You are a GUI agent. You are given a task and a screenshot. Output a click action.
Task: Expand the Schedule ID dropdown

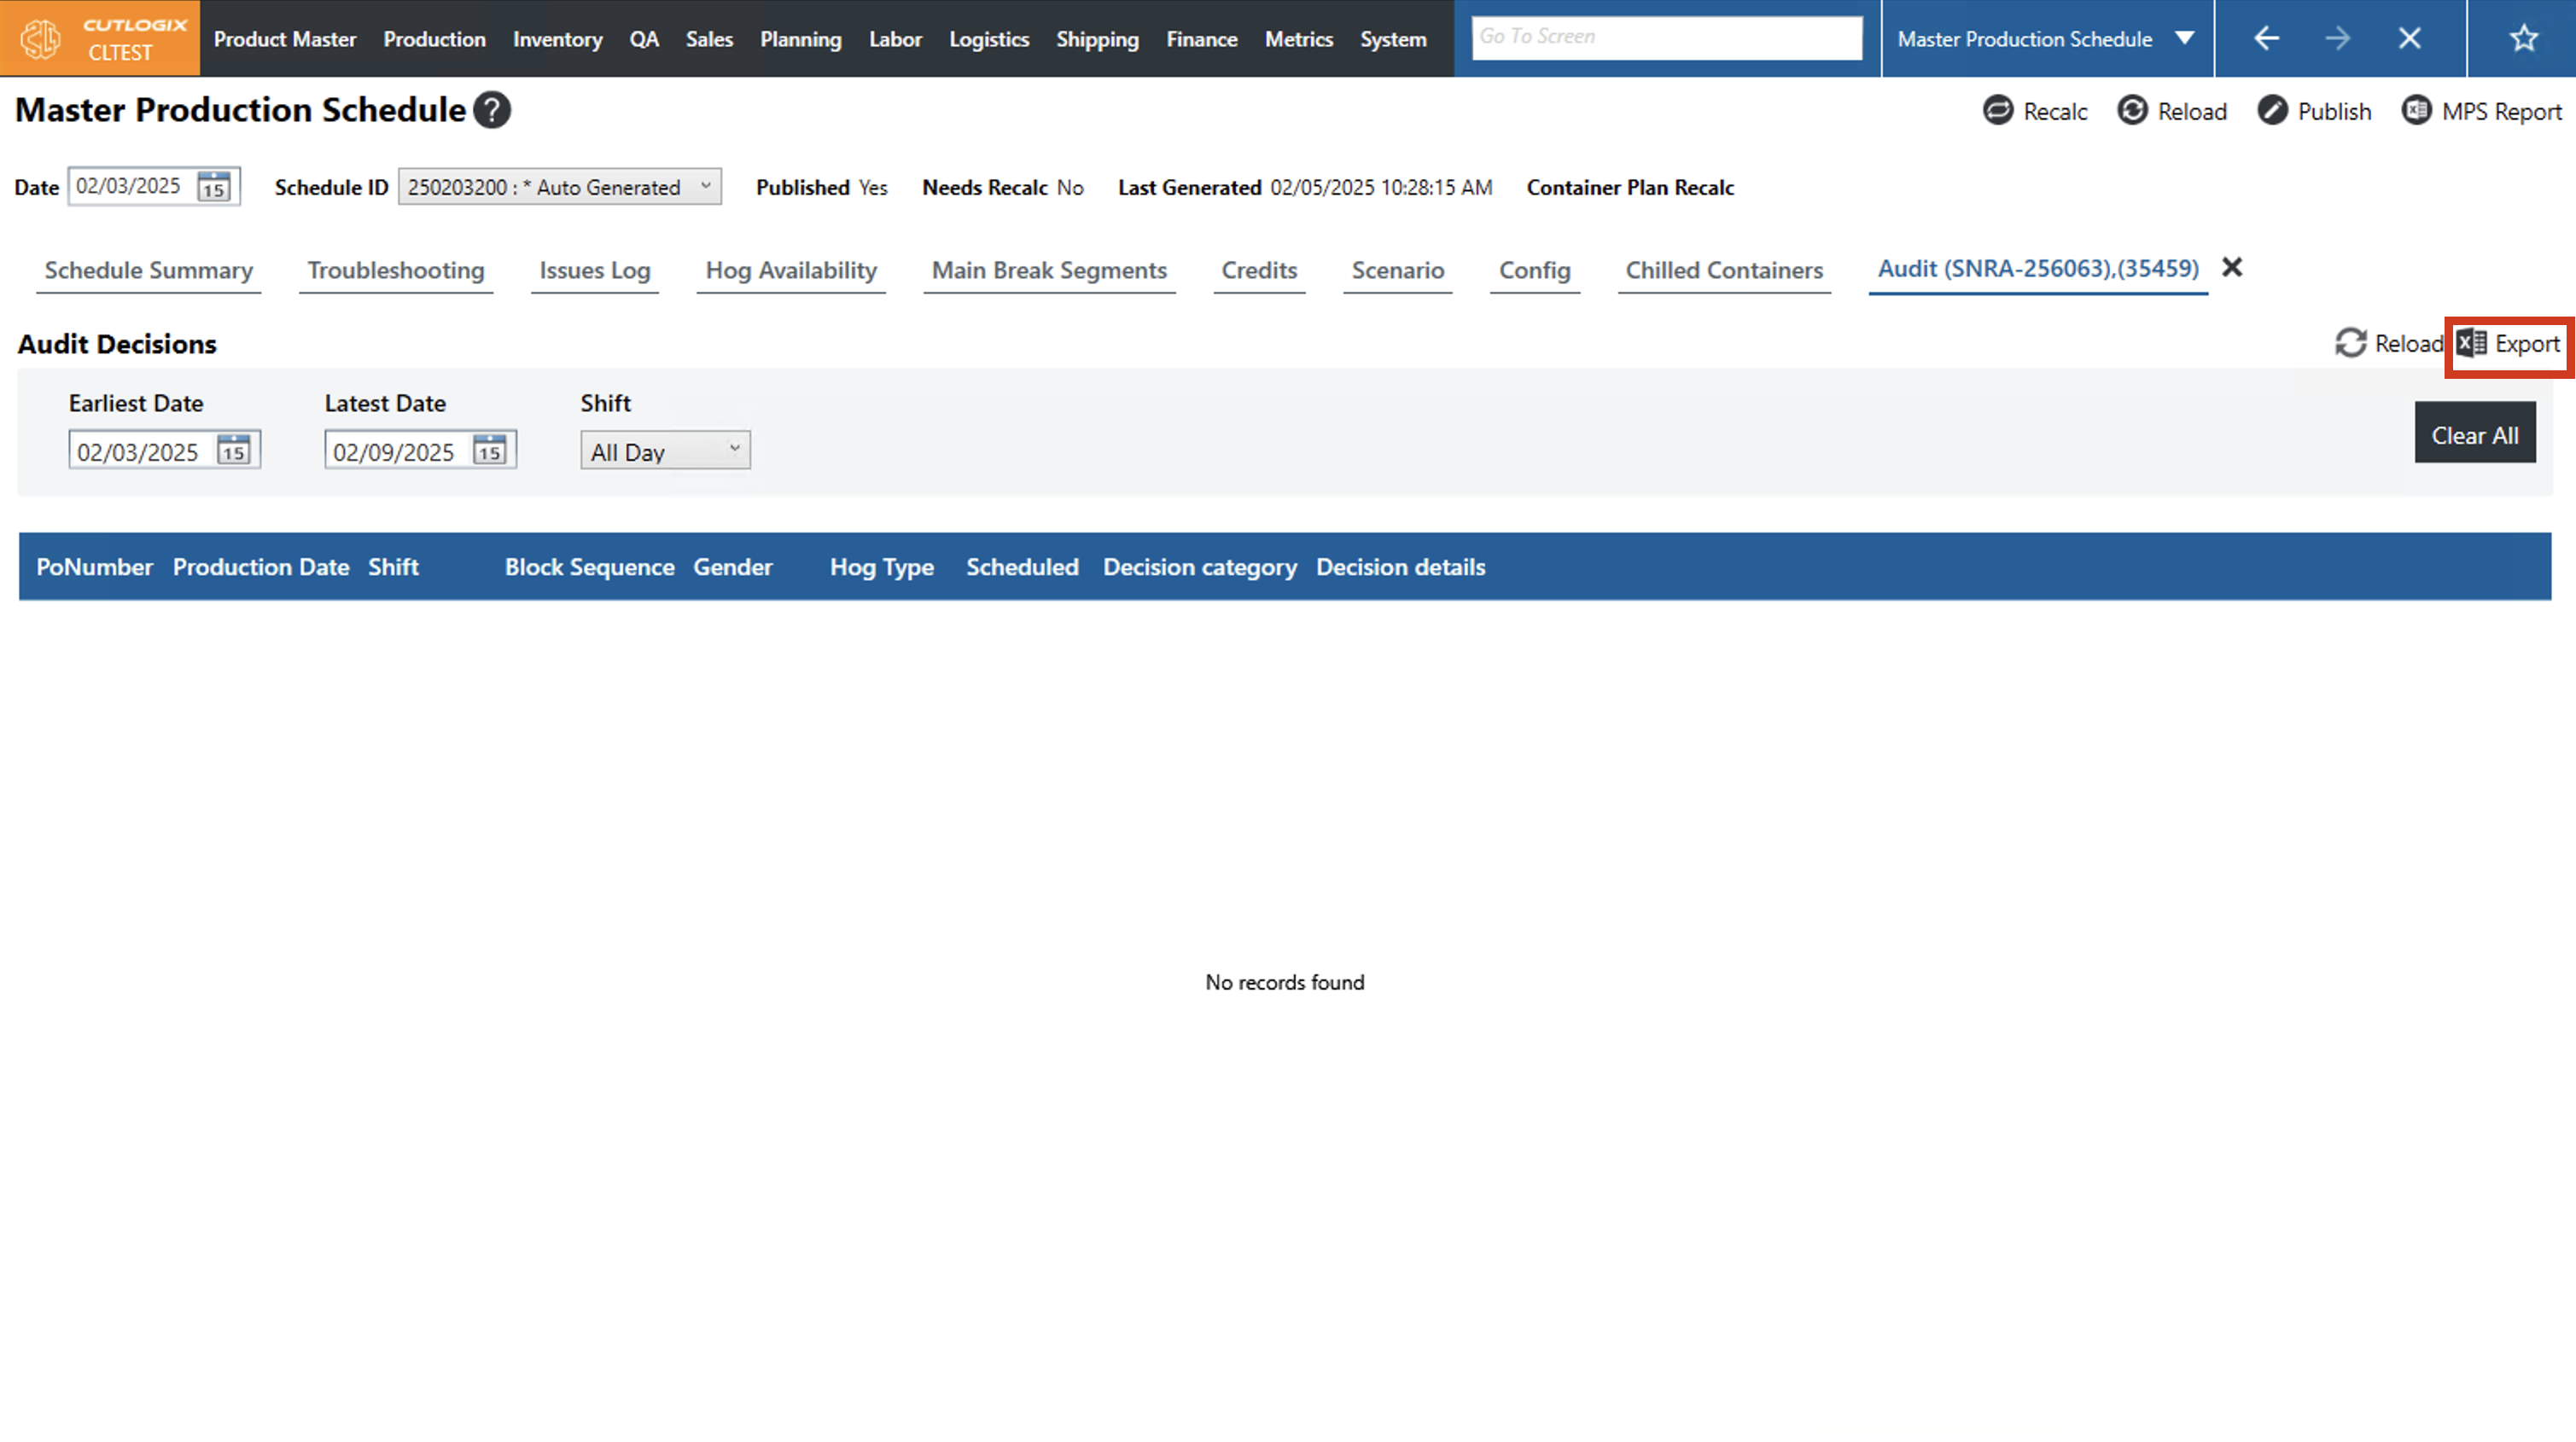[705, 187]
